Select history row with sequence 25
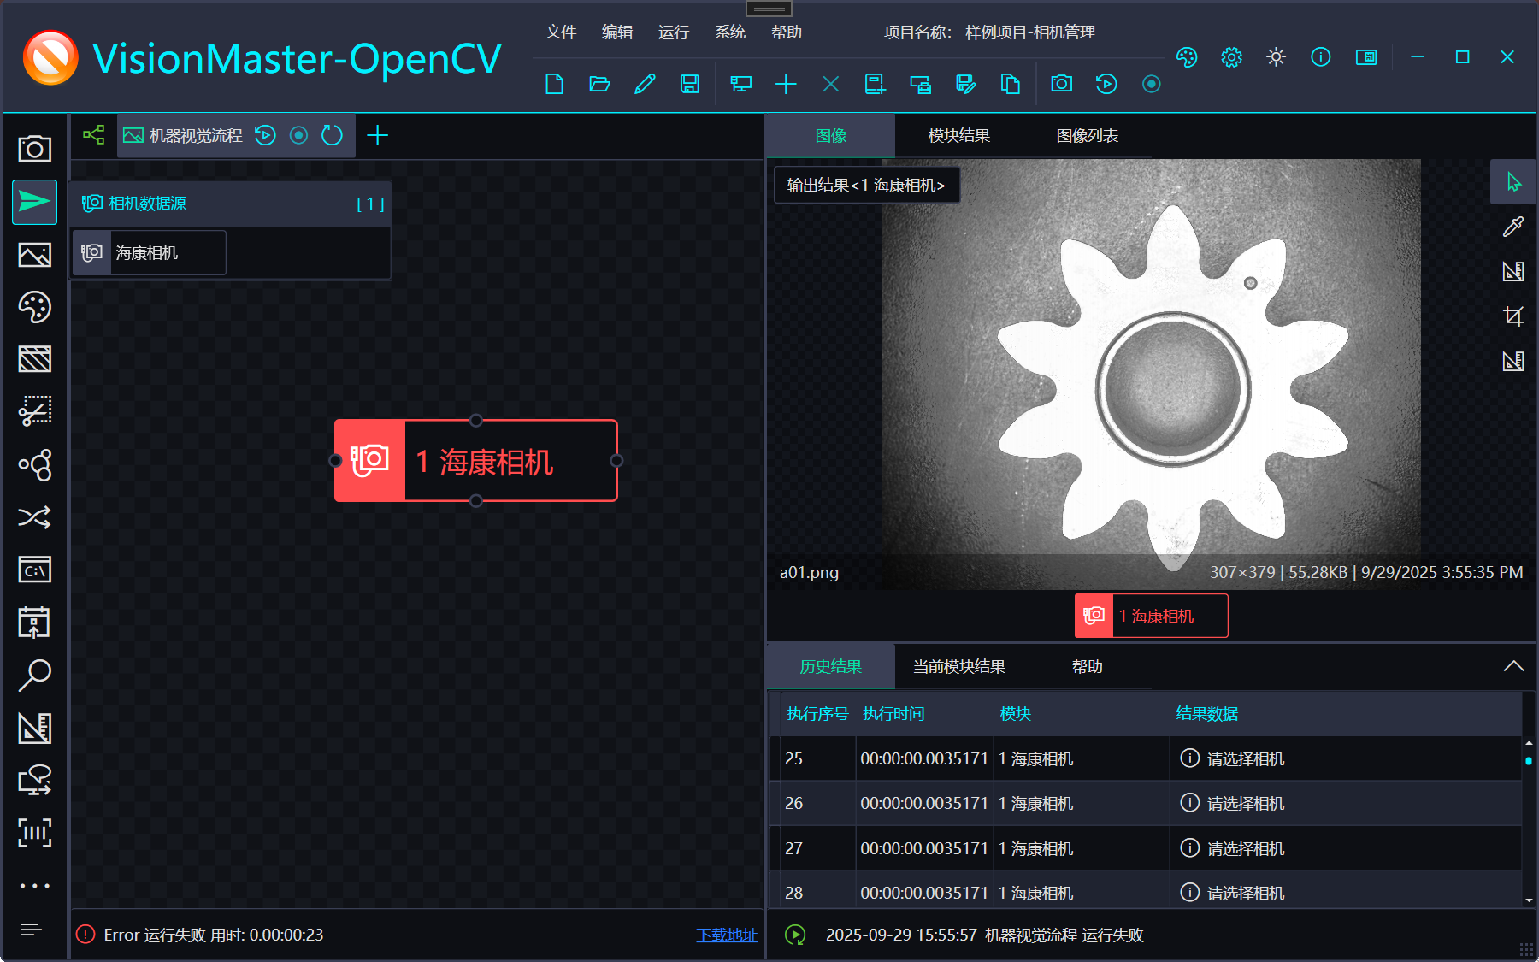This screenshot has width=1539, height=962. coord(1146,759)
